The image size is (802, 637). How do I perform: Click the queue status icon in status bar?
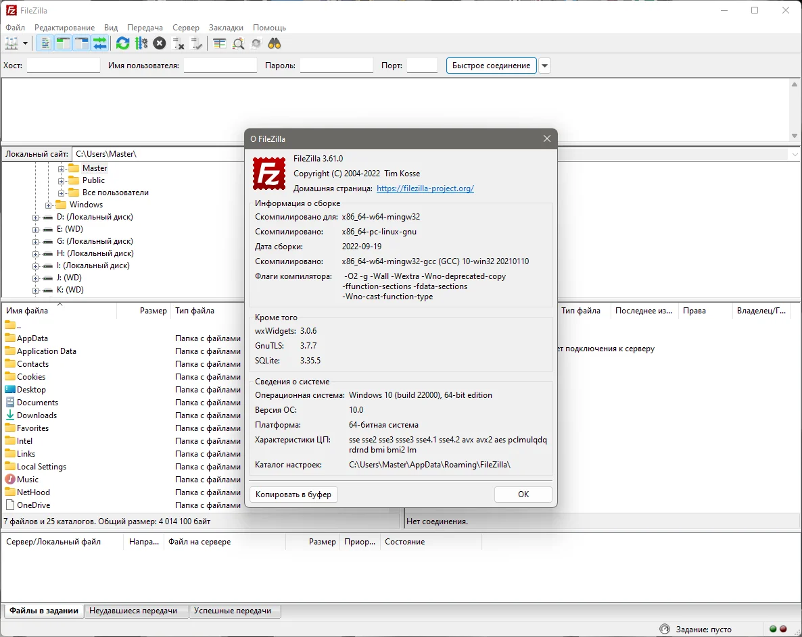click(x=665, y=629)
